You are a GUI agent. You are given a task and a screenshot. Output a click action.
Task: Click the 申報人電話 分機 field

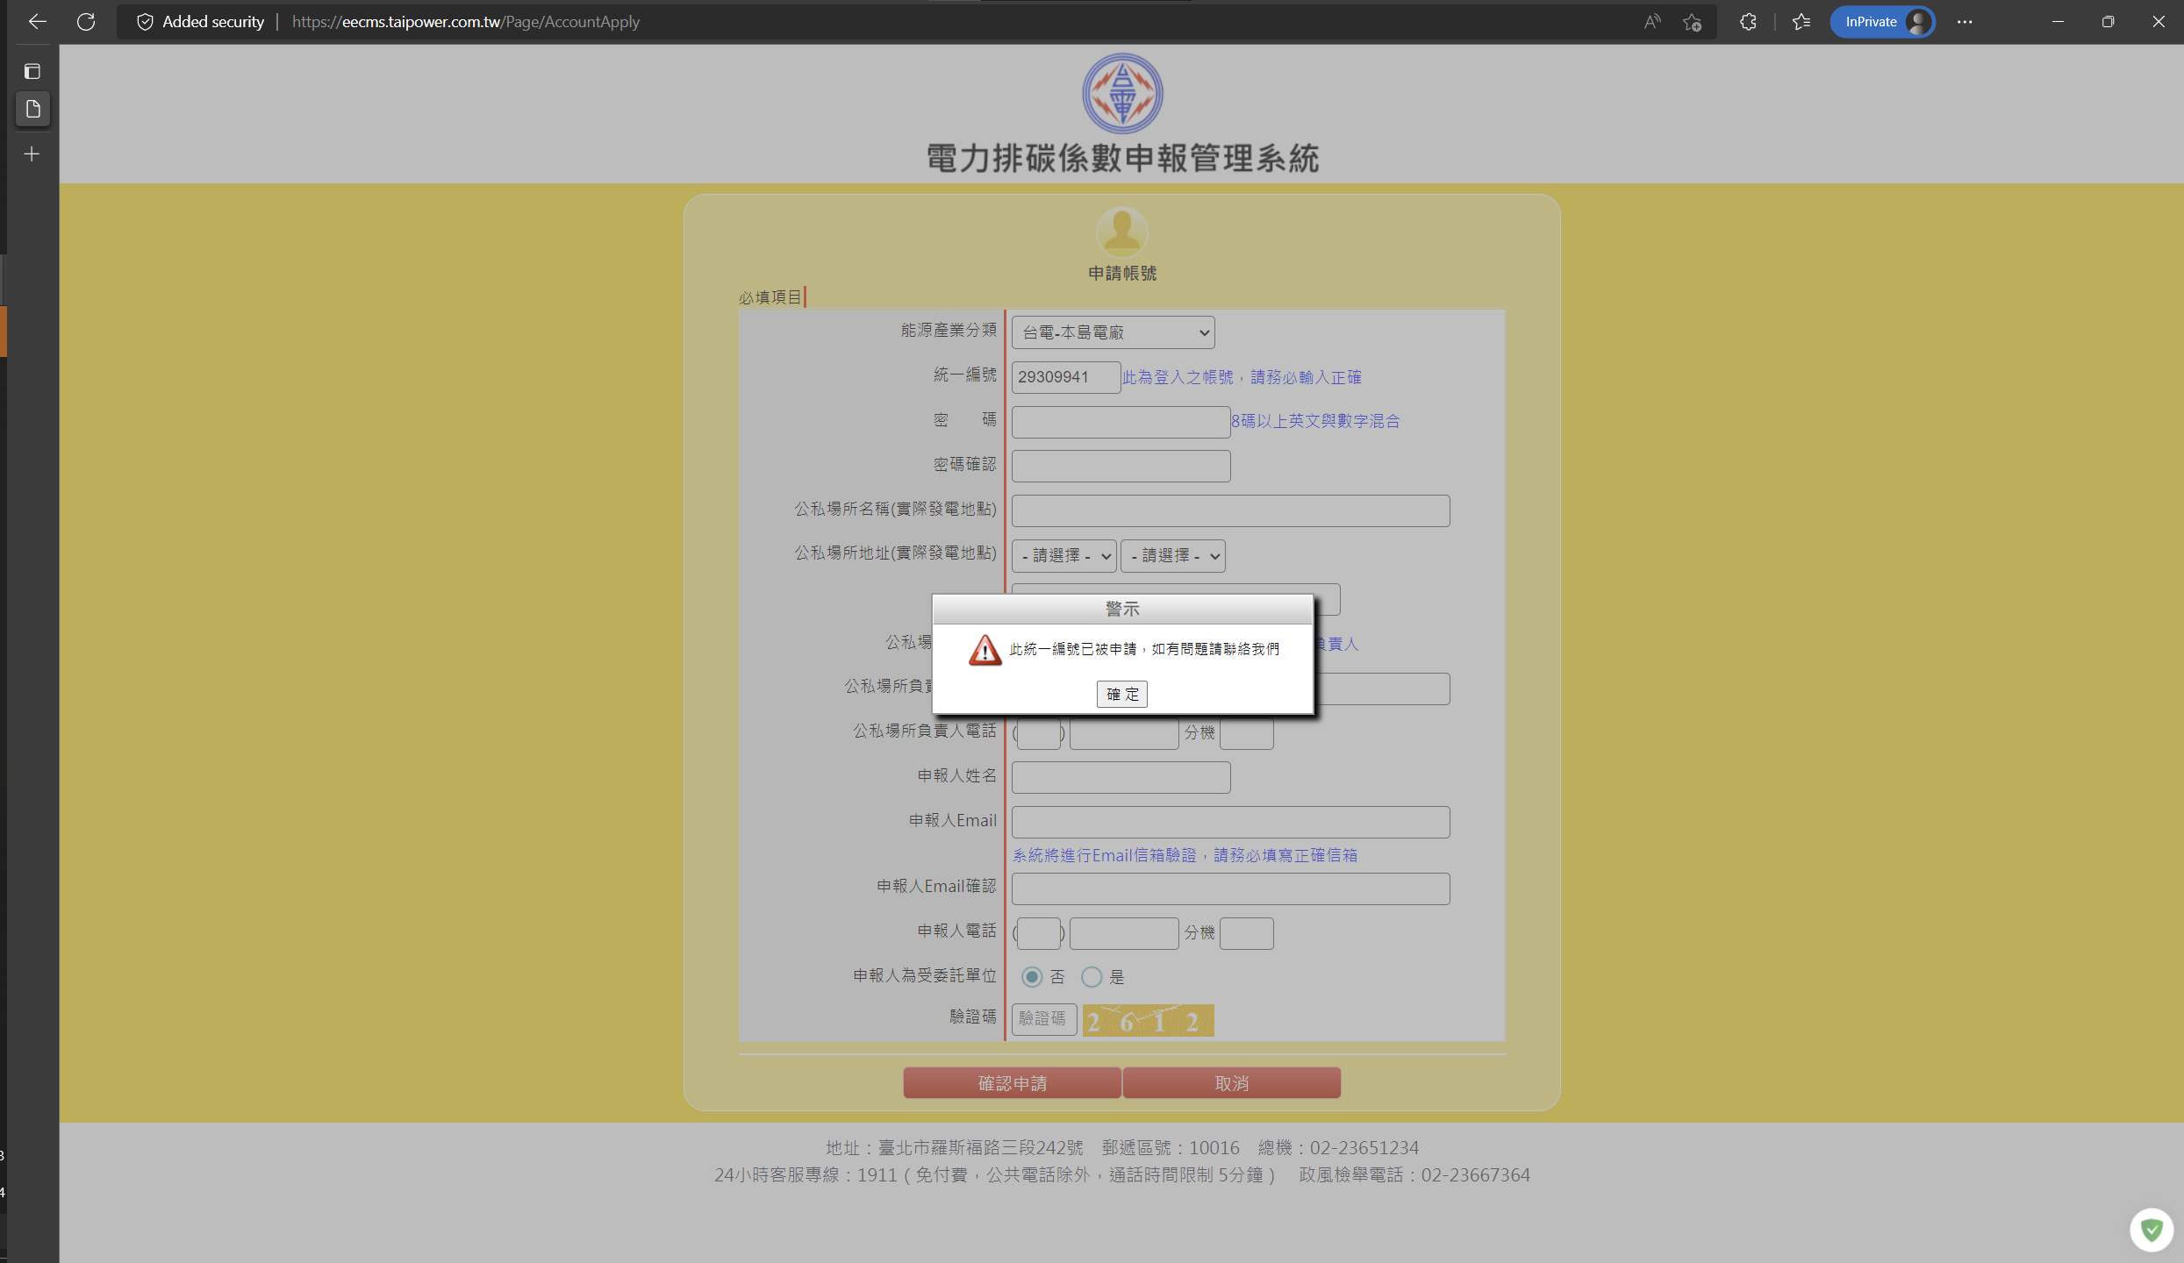1246,933
